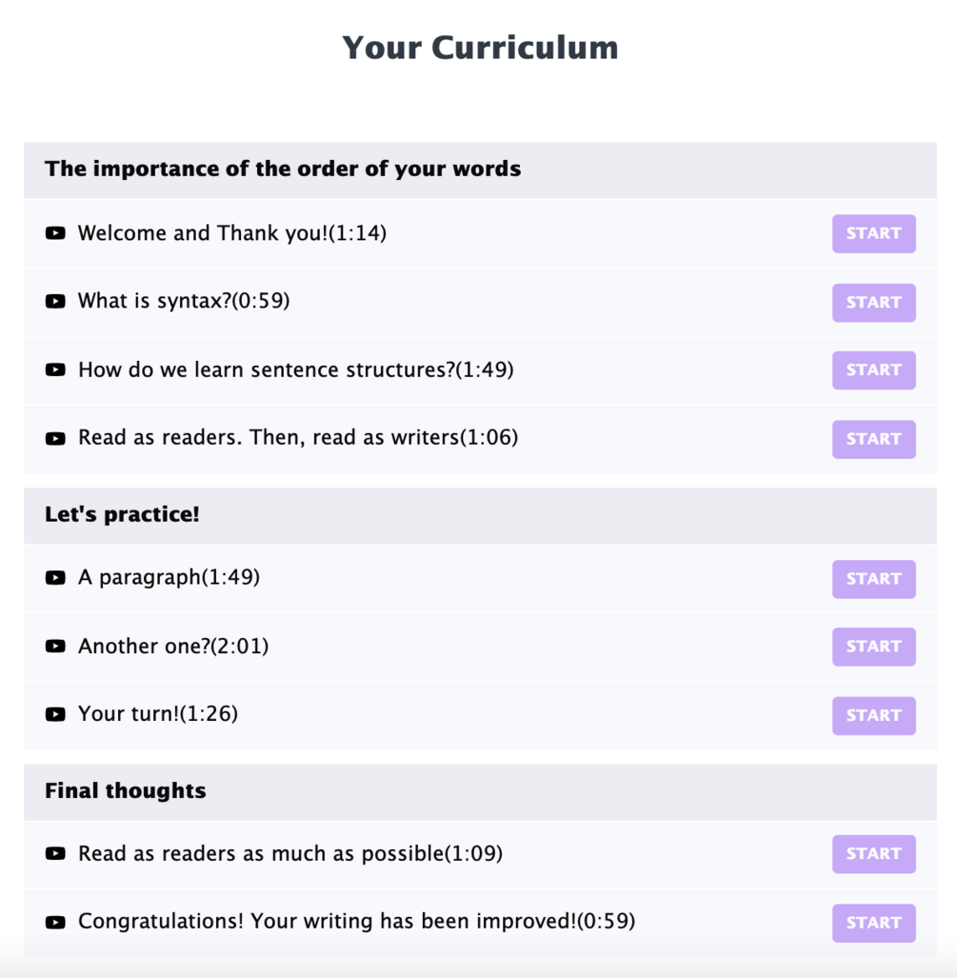
Task: Start the Congratulations lesson
Action: tap(873, 923)
